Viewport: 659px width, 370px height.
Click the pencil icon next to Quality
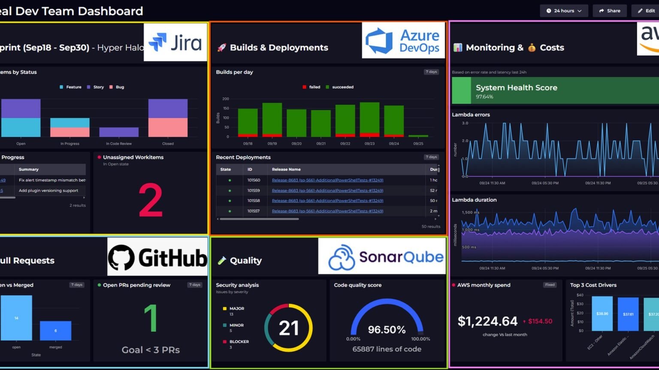(221, 260)
